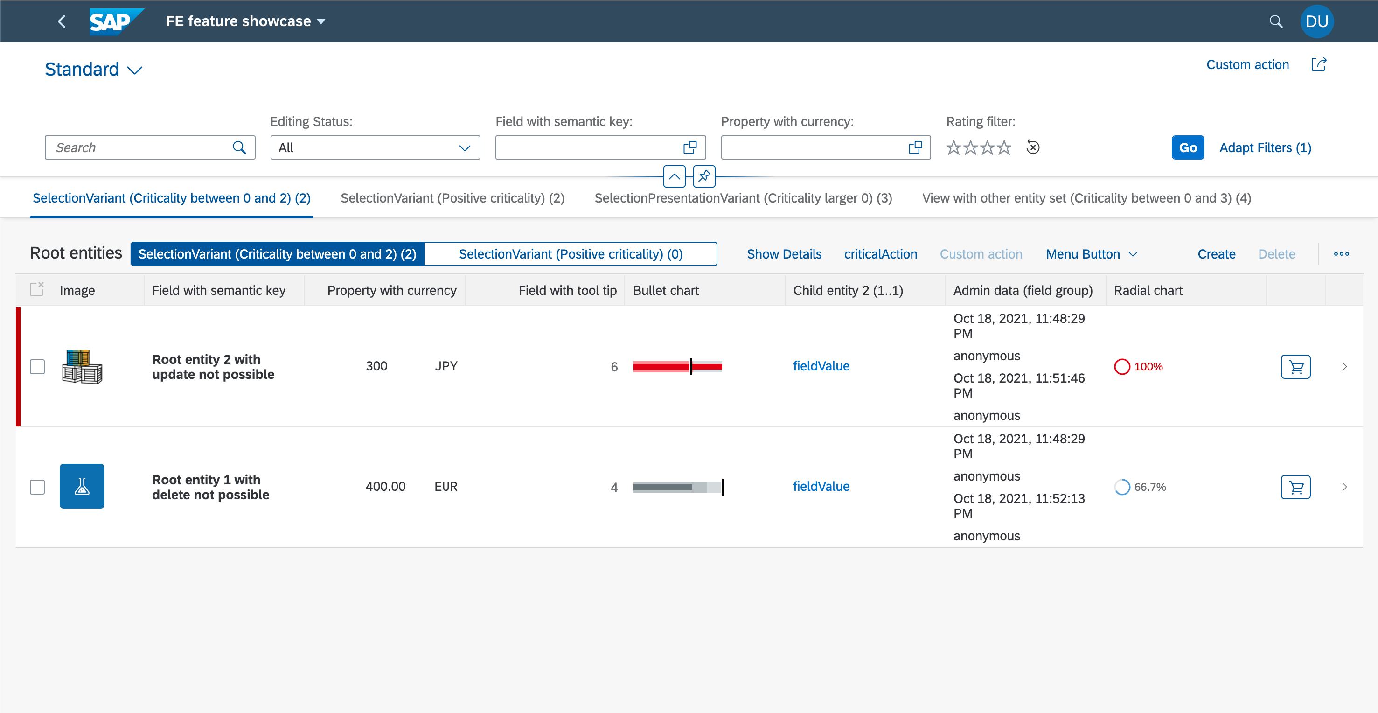The width and height of the screenshot is (1378, 713).
Task: Expand the Standard variant dropdown
Action: pos(135,70)
